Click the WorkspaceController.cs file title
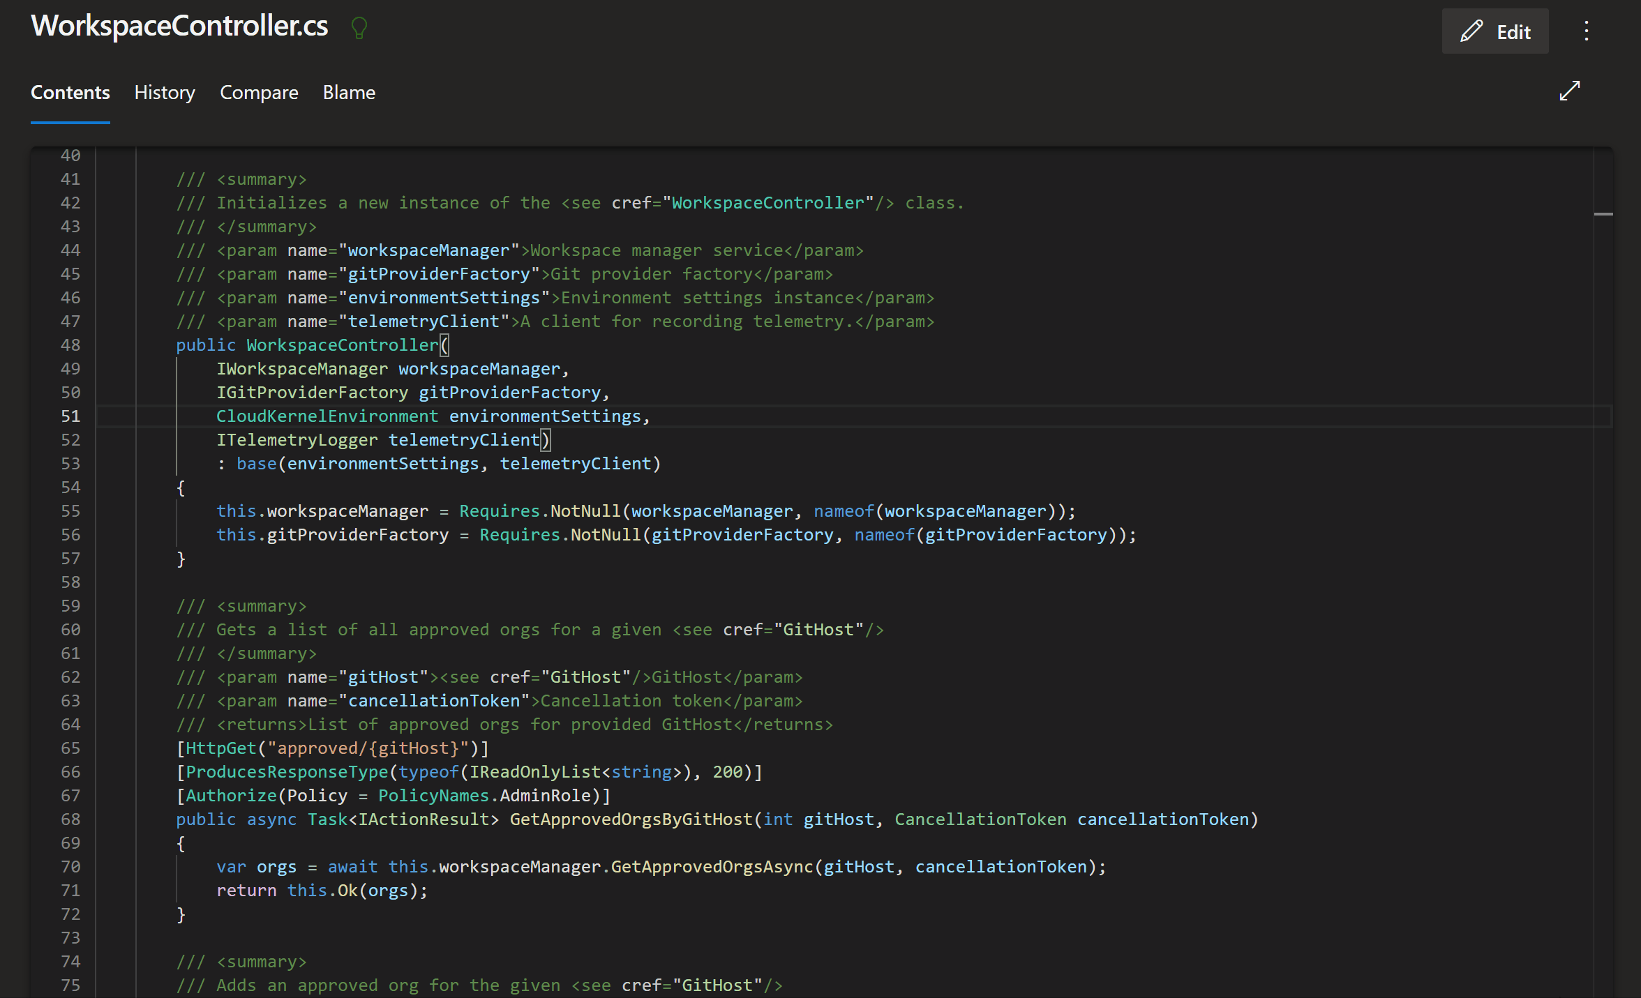The width and height of the screenshot is (1641, 998). point(179,27)
